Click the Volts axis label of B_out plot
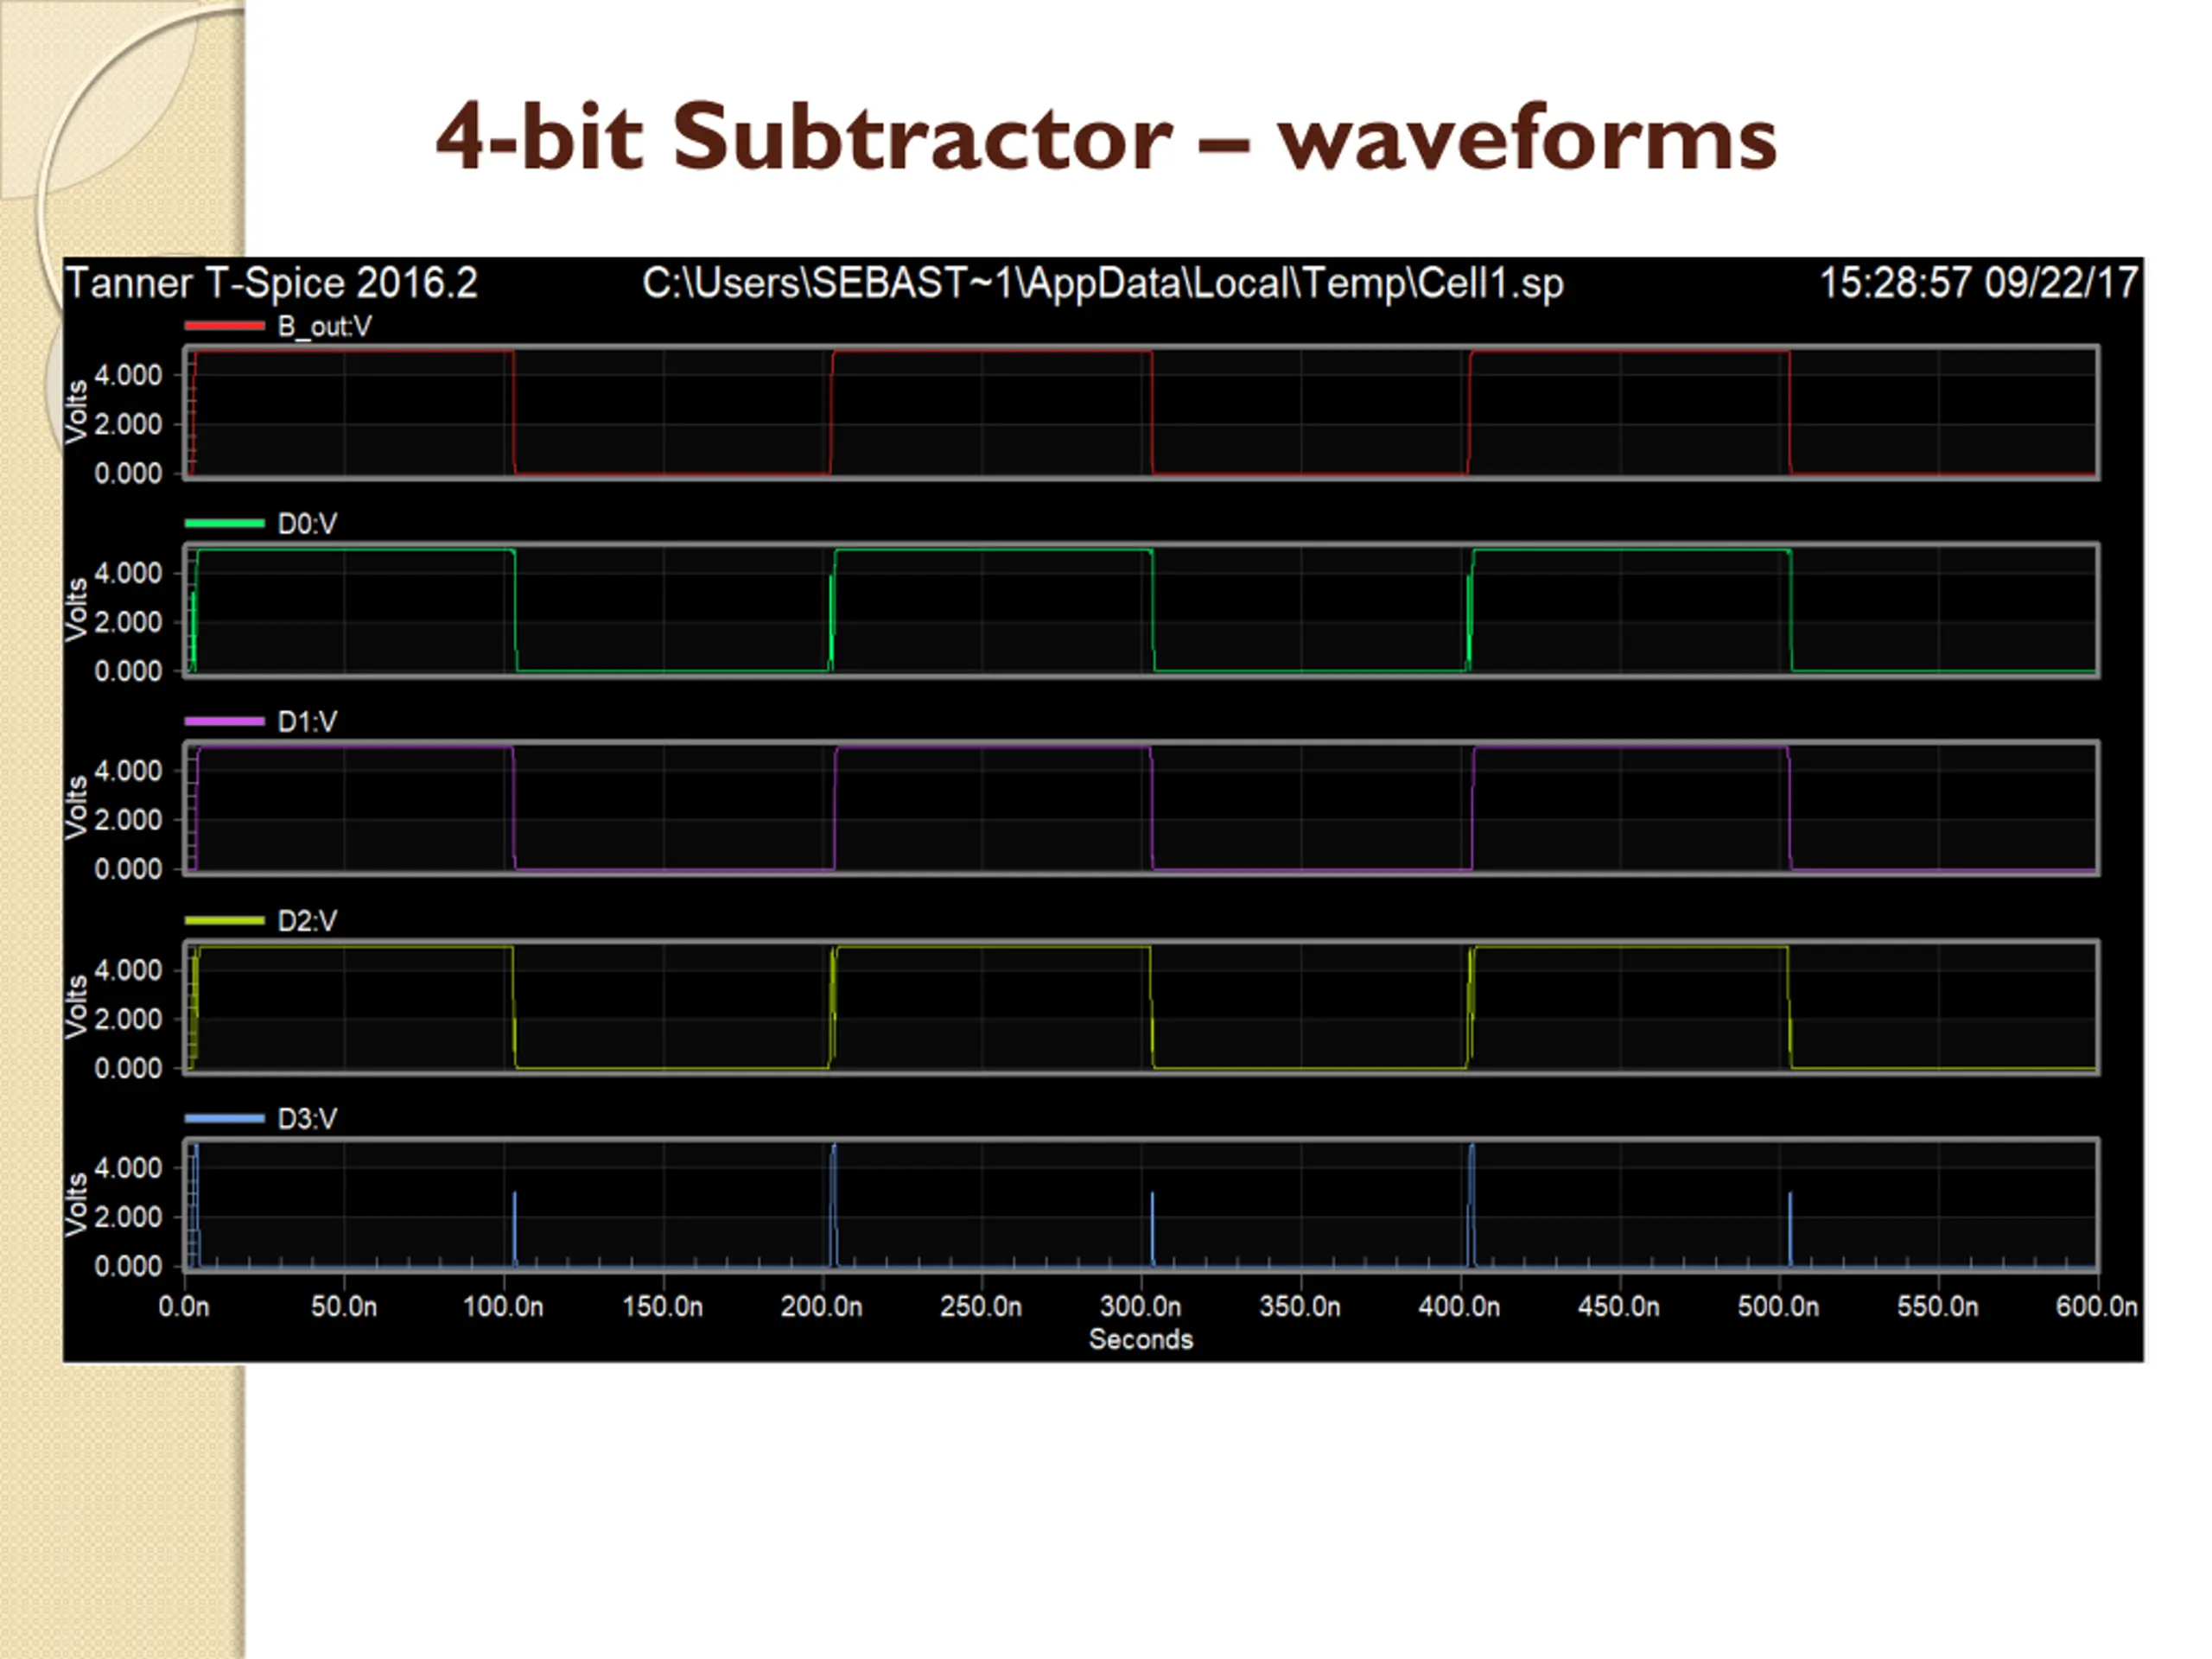Image resolution: width=2212 pixels, height=1659 pixels. coord(77,412)
